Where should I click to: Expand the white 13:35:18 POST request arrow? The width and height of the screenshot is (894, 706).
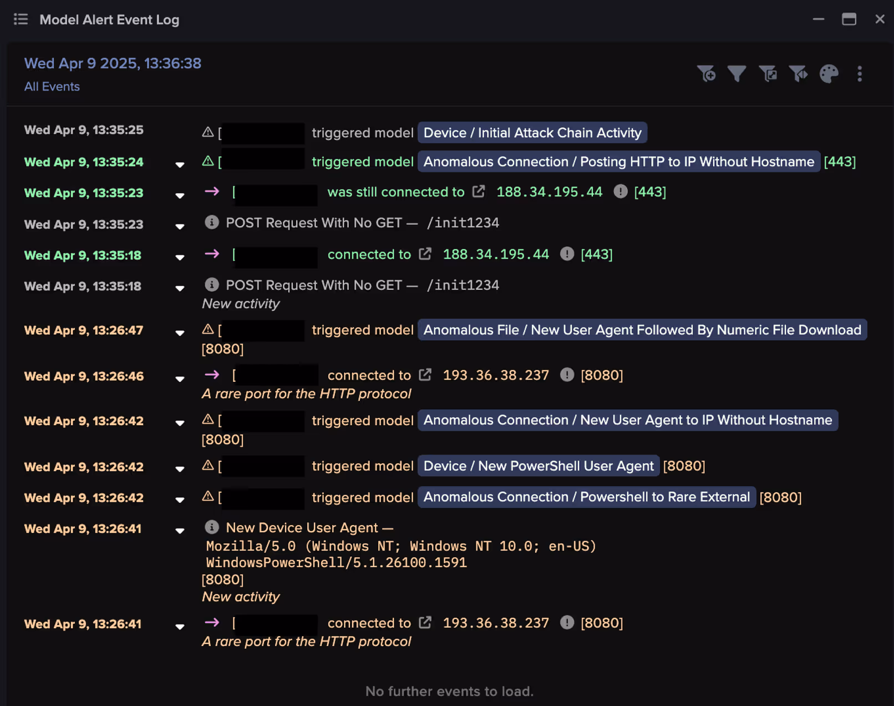pos(180,289)
